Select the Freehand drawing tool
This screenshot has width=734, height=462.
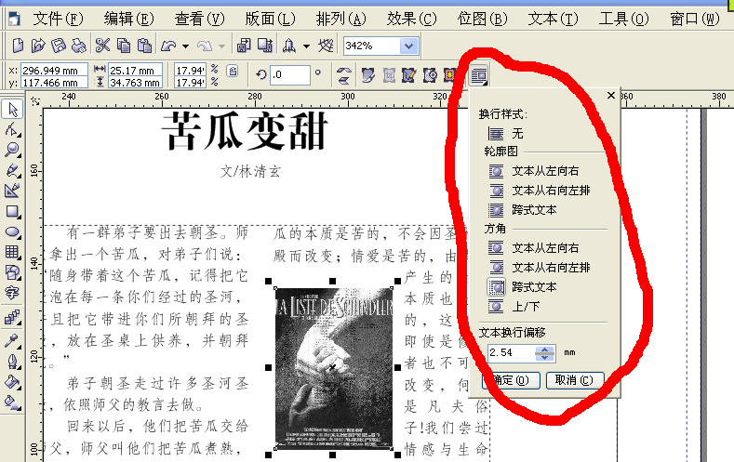(x=13, y=171)
